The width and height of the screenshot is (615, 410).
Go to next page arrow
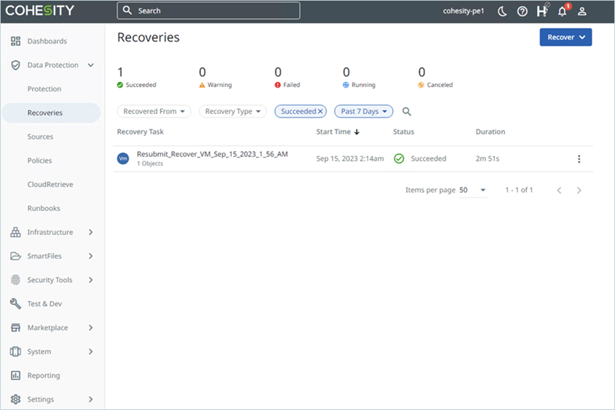579,191
